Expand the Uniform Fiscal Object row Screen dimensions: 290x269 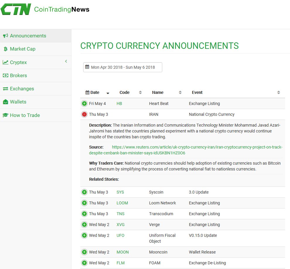[84, 235]
